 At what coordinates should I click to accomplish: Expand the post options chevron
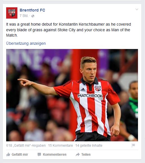[x=137, y=9]
